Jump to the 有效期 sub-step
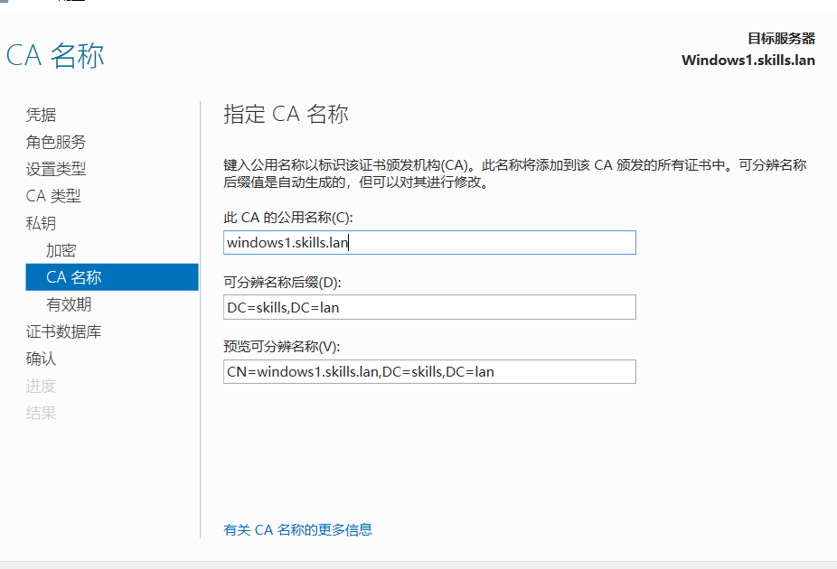This screenshot has width=837, height=569. click(x=69, y=304)
